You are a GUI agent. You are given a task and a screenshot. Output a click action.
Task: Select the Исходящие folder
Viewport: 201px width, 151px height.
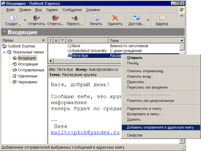click(x=28, y=64)
